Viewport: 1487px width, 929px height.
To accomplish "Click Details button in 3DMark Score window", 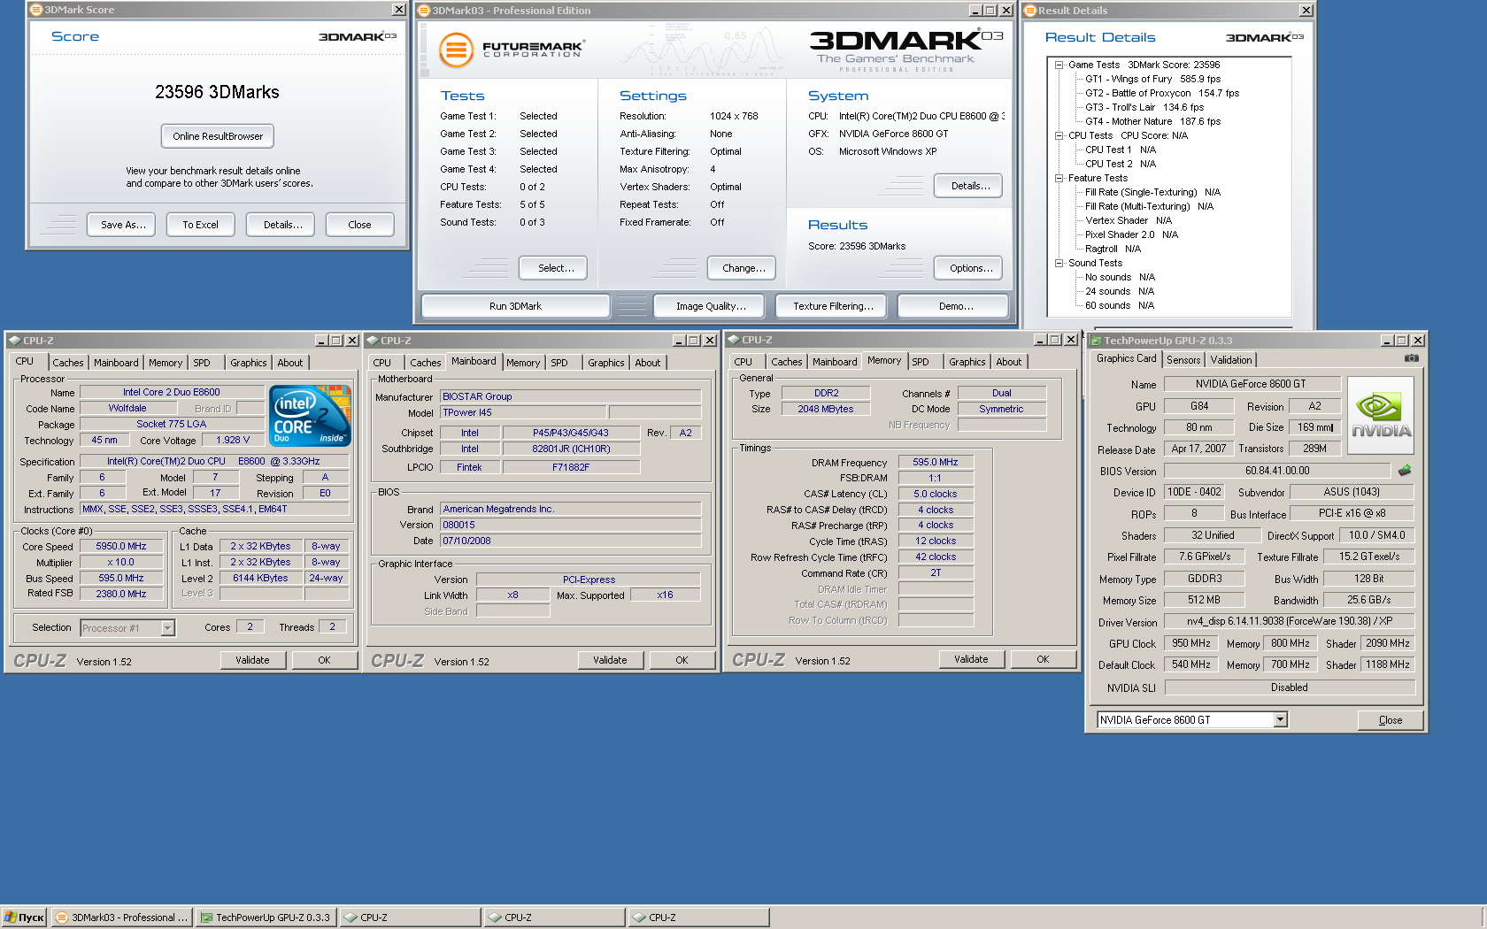I will click(282, 225).
